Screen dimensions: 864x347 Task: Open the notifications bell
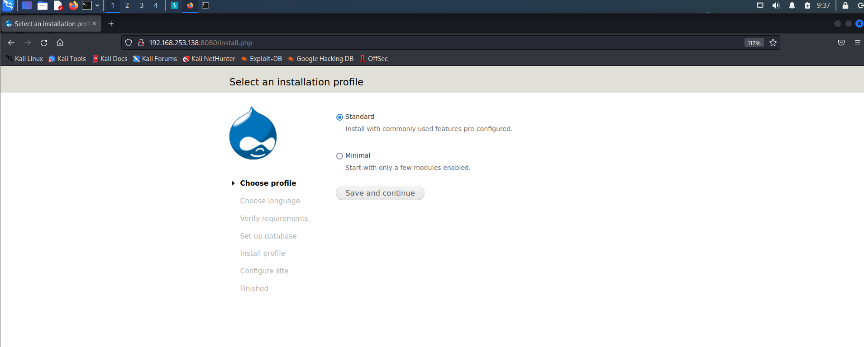[792, 5]
